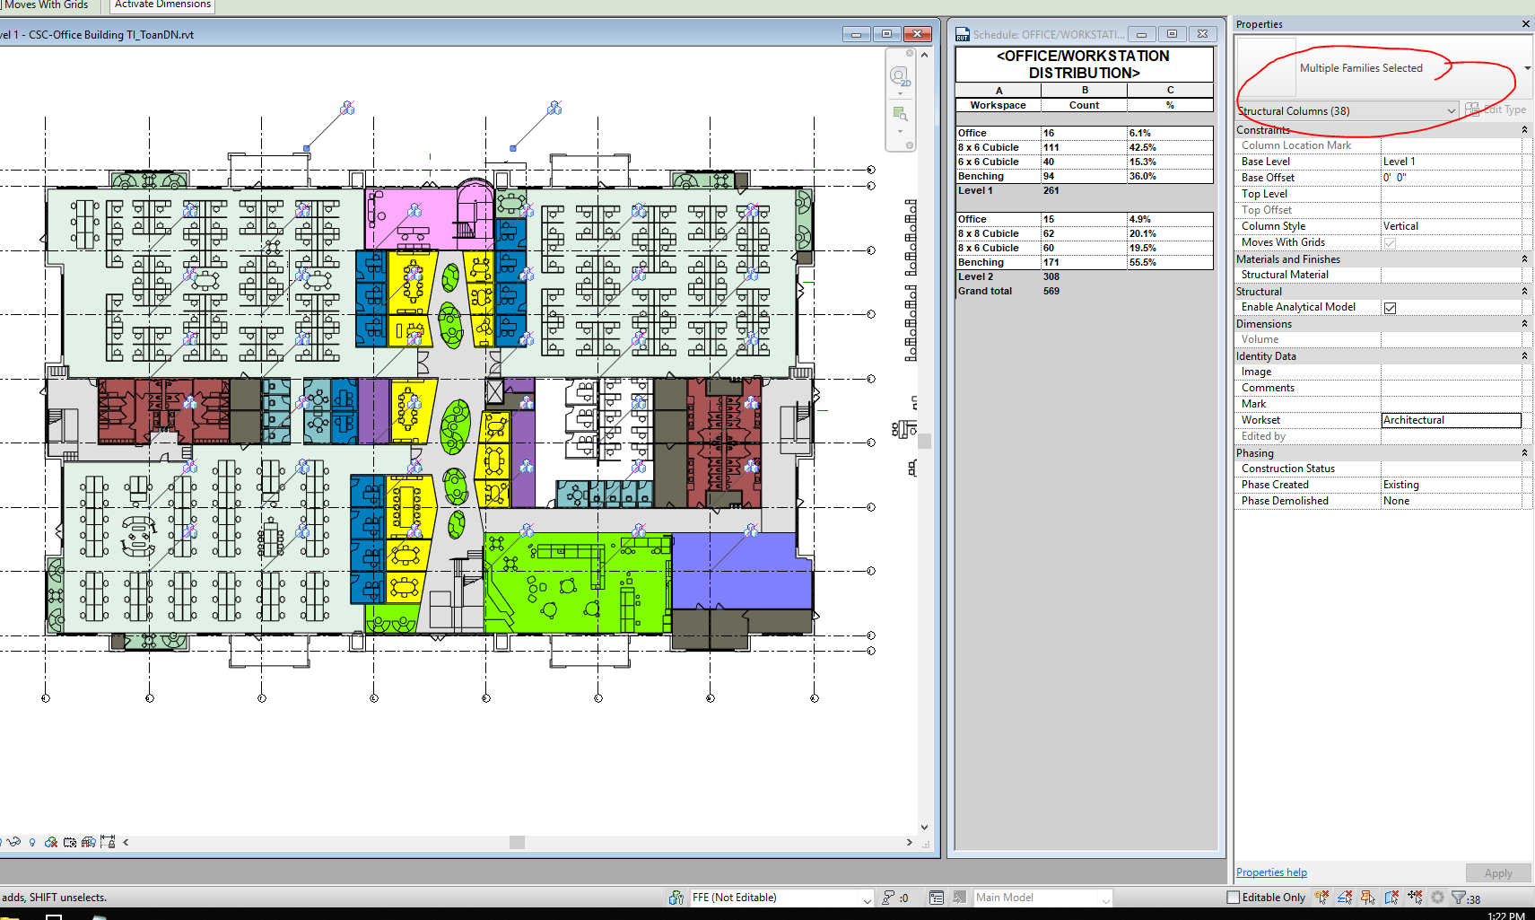Toggle the Select Pinned Elements status icon
This screenshot has height=920, width=1535.
pos(1367,897)
